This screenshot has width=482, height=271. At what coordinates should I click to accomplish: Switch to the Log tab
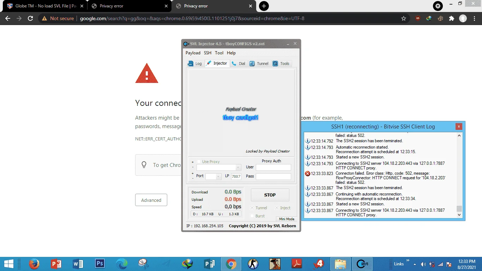(x=195, y=64)
